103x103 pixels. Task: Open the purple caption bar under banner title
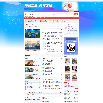pyautogui.click(x=39, y=9)
